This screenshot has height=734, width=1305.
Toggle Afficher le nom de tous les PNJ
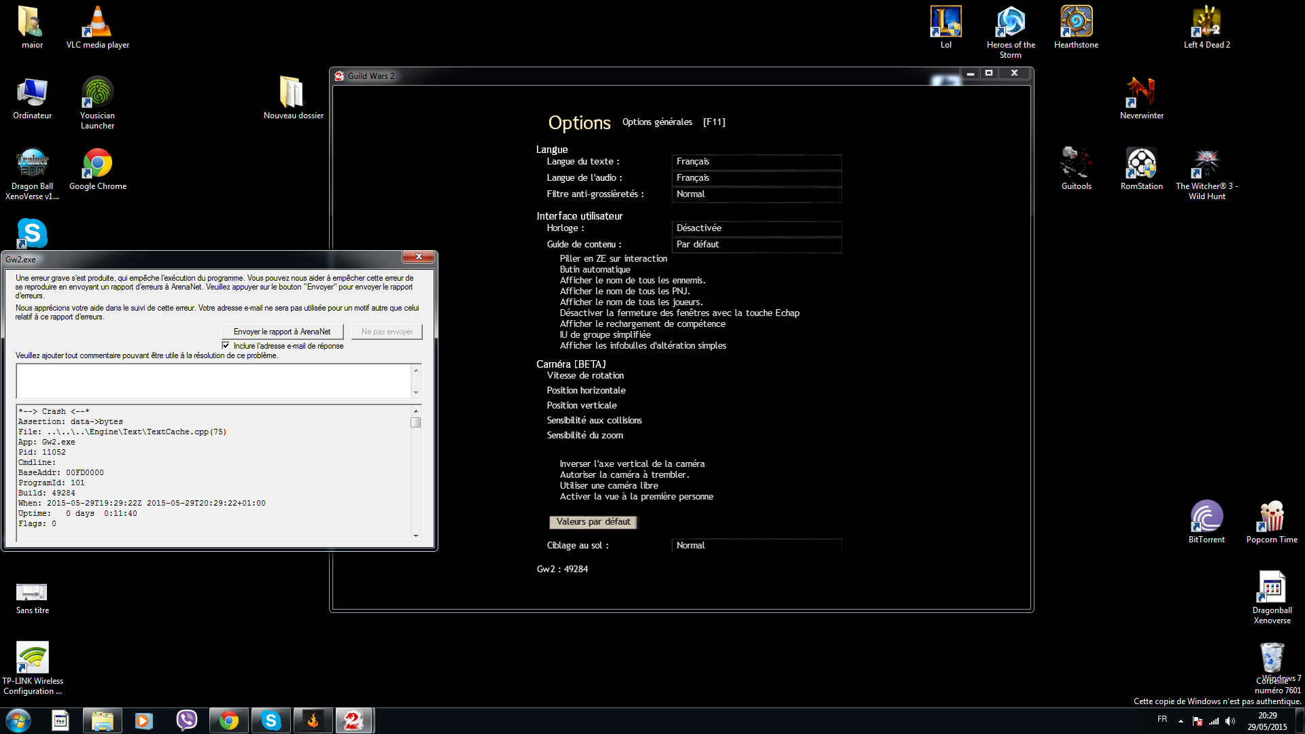click(625, 291)
